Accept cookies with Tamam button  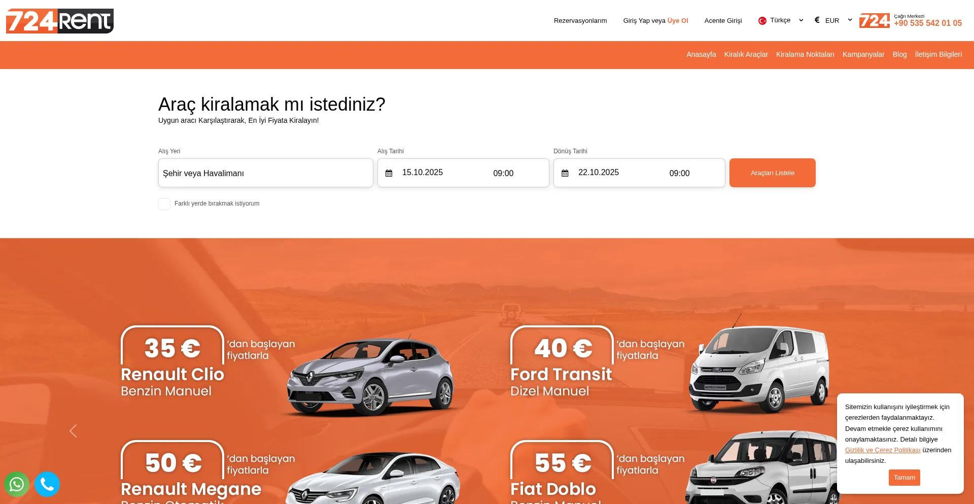click(905, 478)
